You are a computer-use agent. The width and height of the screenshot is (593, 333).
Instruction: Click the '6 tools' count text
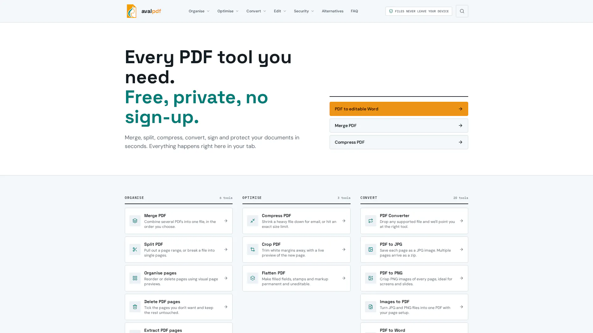point(226,198)
